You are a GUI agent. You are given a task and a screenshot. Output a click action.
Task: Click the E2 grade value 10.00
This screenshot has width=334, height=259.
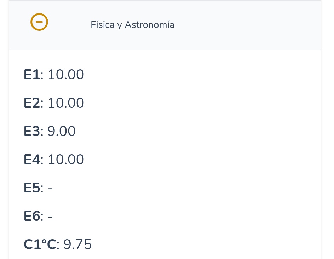pos(66,103)
